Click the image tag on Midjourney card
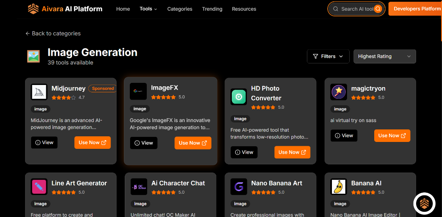This screenshot has height=217, width=442. tap(41, 109)
